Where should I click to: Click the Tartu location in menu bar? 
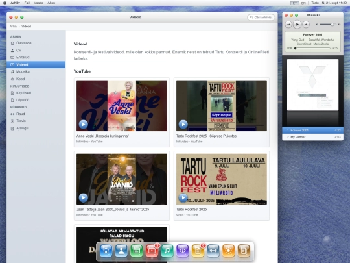point(315,3)
